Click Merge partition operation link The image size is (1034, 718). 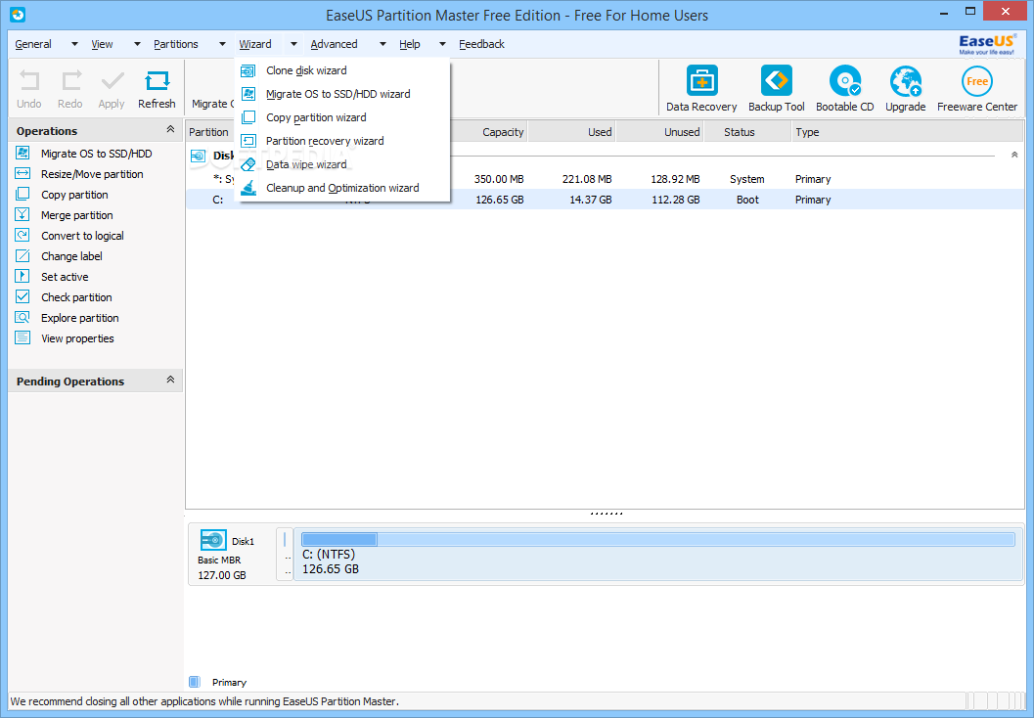[77, 215]
